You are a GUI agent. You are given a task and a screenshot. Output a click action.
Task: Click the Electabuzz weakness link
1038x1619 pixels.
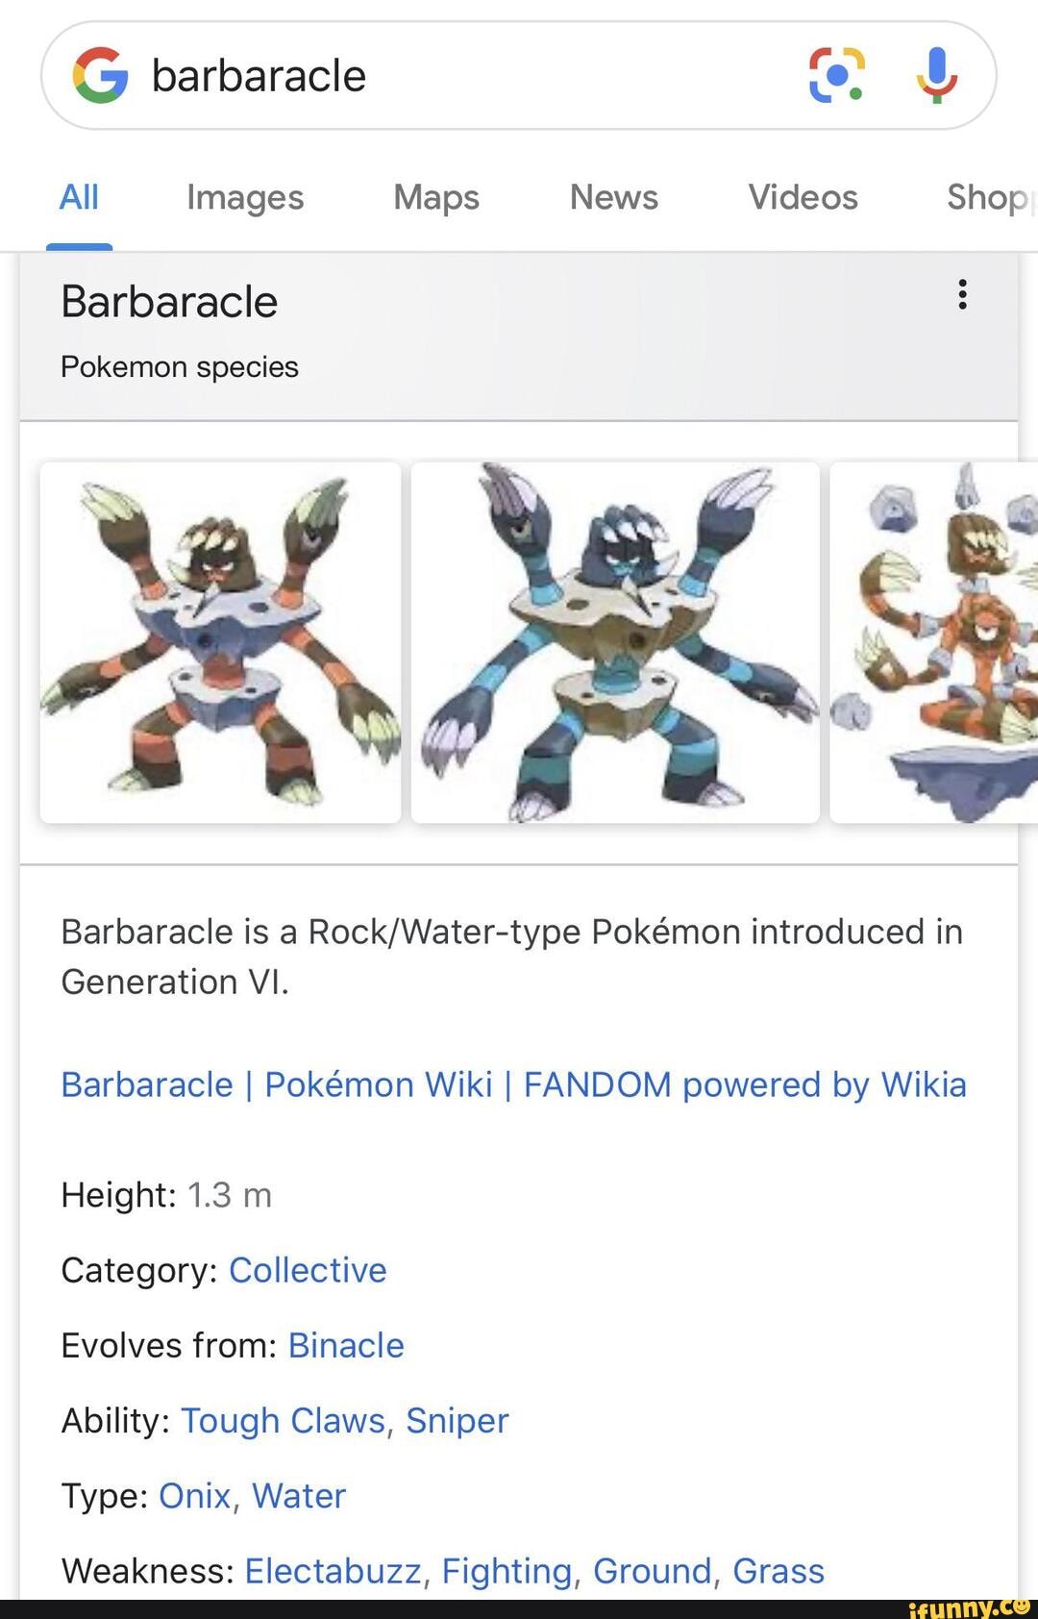(x=332, y=1570)
